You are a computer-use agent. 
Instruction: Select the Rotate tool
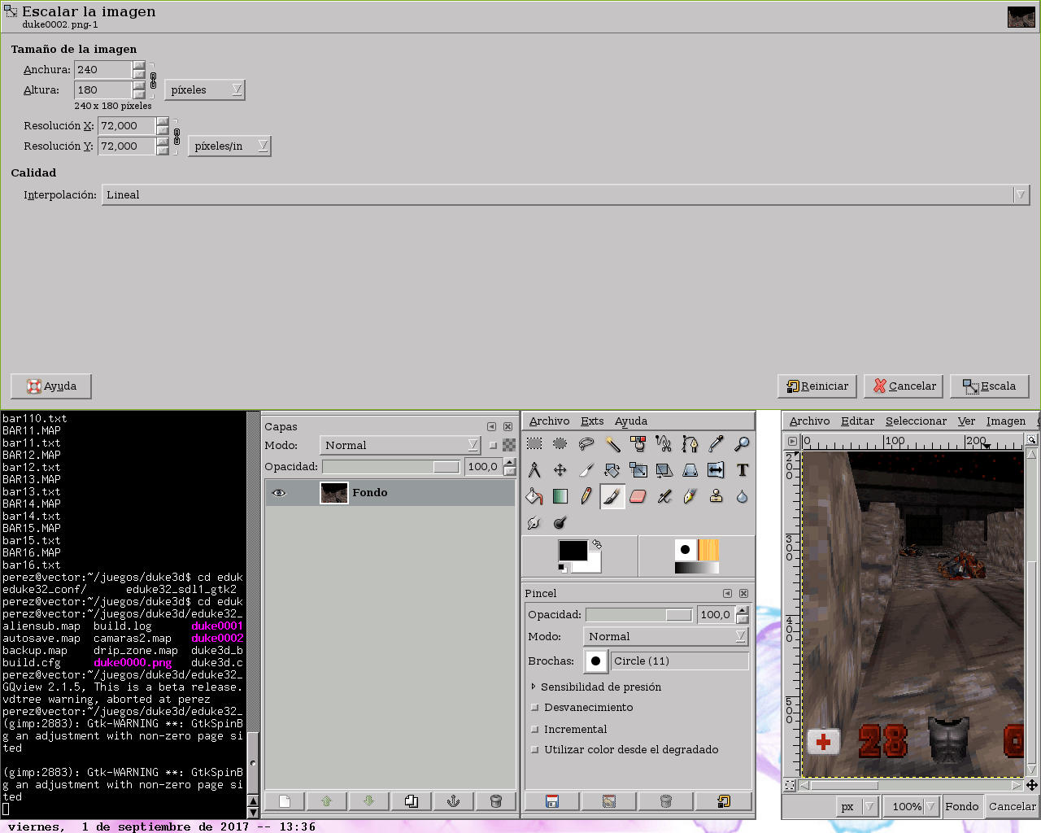pyautogui.click(x=612, y=470)
